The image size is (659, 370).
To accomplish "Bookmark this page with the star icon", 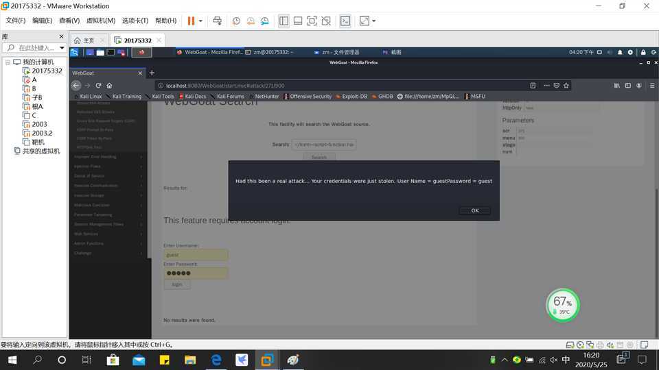I will (566, 86).
